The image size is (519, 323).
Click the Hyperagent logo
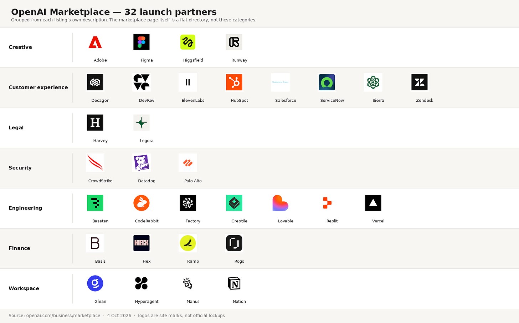pos(142,284)
